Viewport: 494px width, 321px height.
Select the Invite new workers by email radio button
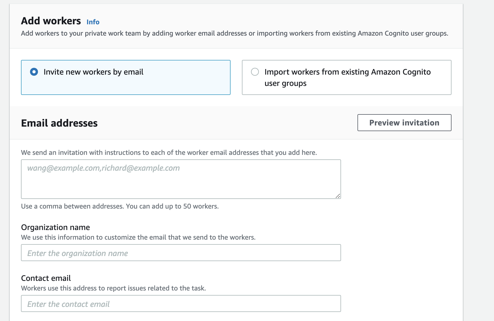[34, 72]
